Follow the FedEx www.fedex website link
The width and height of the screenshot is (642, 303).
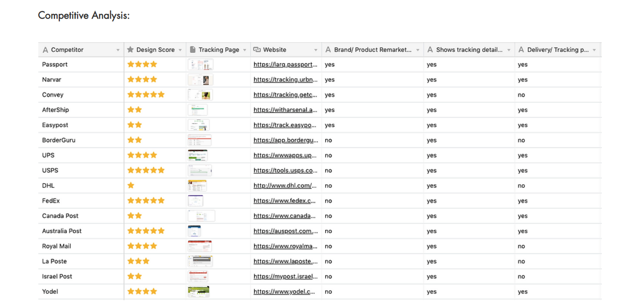[x=285, y=201]
